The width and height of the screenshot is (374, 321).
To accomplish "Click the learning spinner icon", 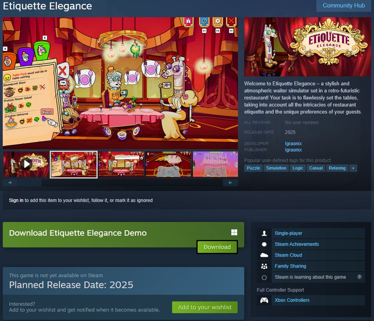I will pyautogui.click(x=264, y=278).
